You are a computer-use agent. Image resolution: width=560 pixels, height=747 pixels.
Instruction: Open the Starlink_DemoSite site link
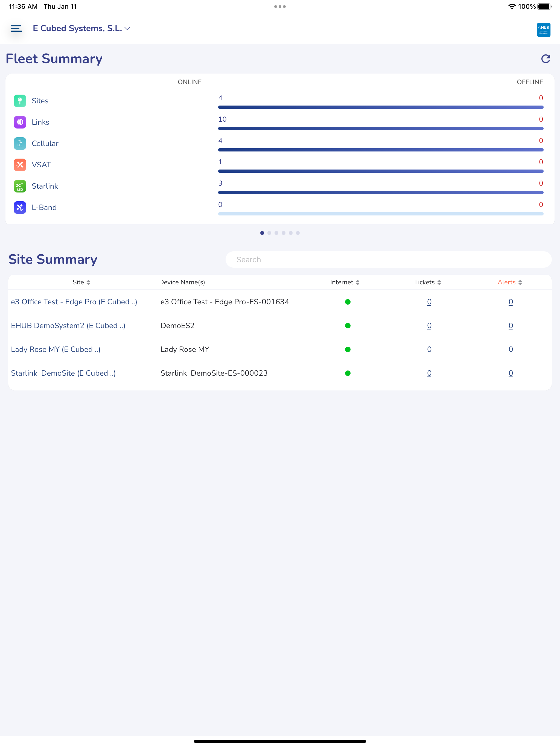[63, 373]
